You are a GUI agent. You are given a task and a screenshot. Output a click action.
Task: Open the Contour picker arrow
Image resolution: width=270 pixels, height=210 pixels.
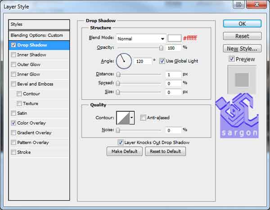click(132, 118)
